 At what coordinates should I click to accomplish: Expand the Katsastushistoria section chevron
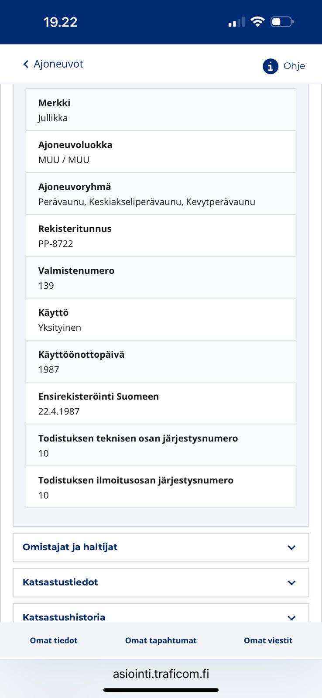pyautogui.click(x=291, y=617)
